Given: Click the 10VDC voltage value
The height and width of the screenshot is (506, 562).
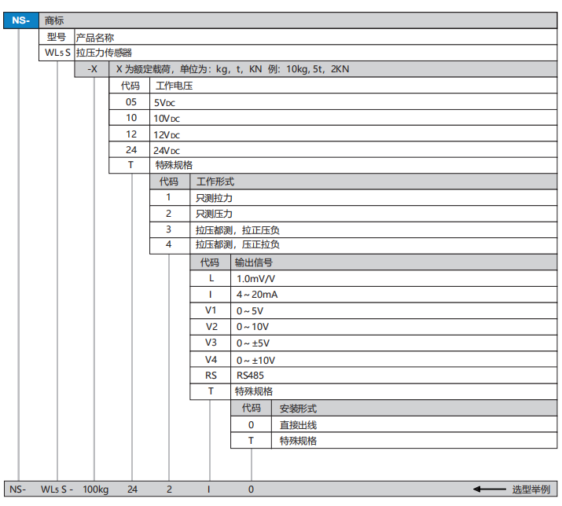Looking at the screenshot, I should click(x=167, y=119).
